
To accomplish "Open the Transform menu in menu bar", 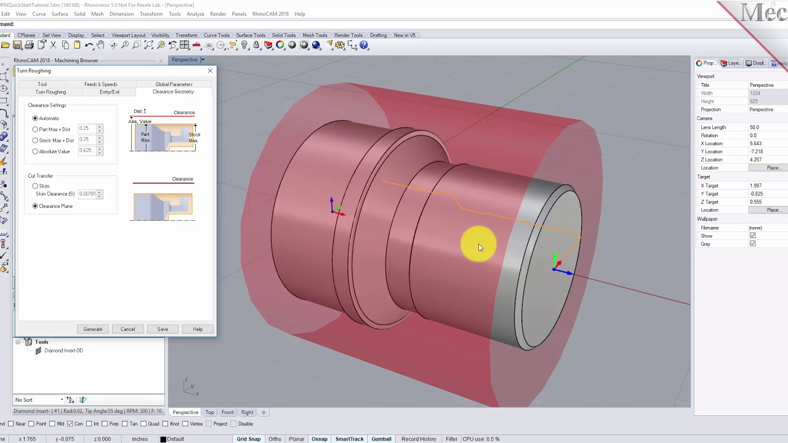I will pos(151,14).
